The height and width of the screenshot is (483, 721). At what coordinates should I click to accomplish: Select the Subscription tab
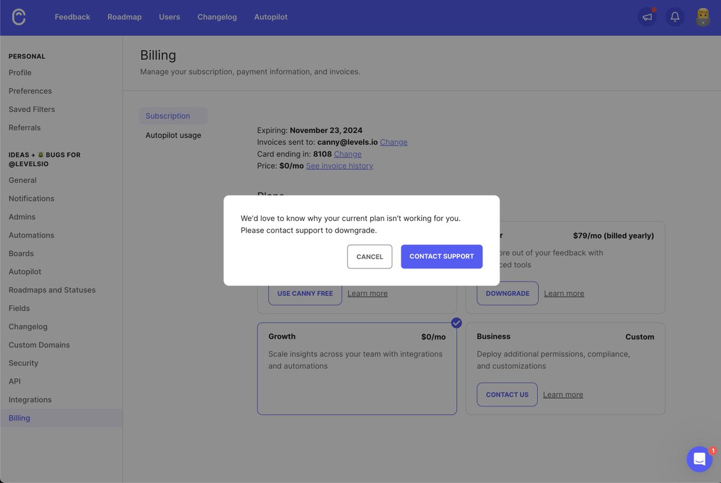pos(174,116)
